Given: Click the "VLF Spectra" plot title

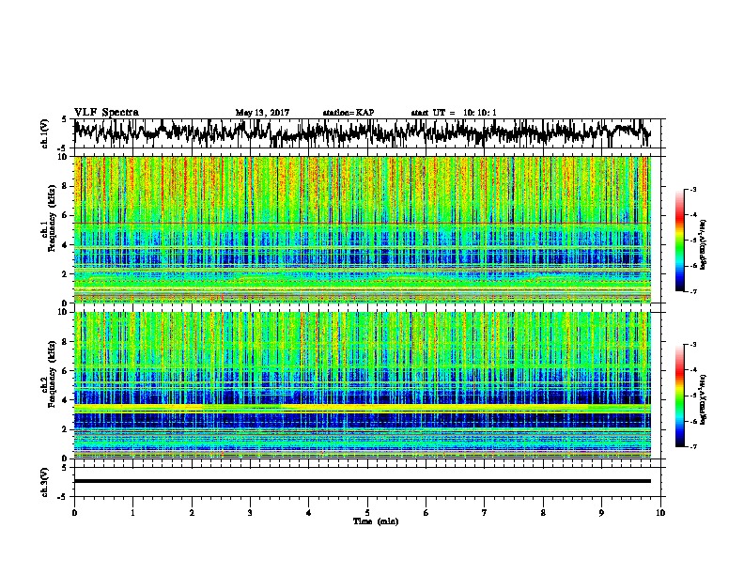Looking at the screenshot, I should tap(106, 113).
